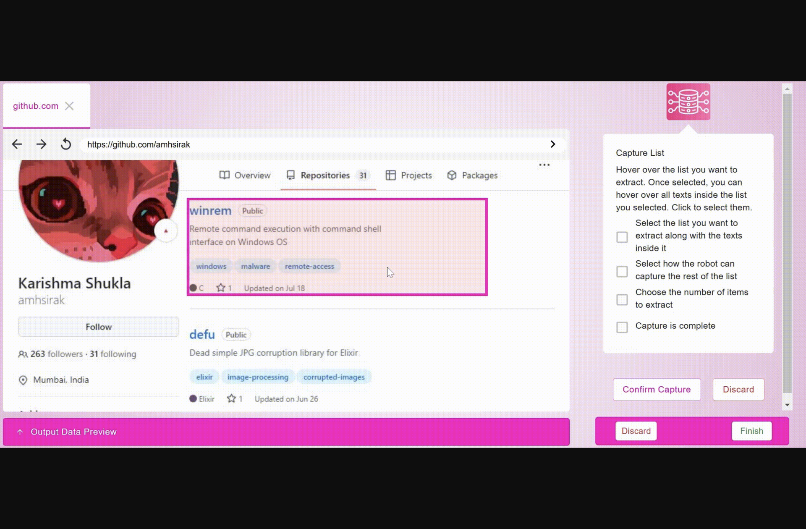
Task: Click the Confirm Capture button
Action: (657, 389)
